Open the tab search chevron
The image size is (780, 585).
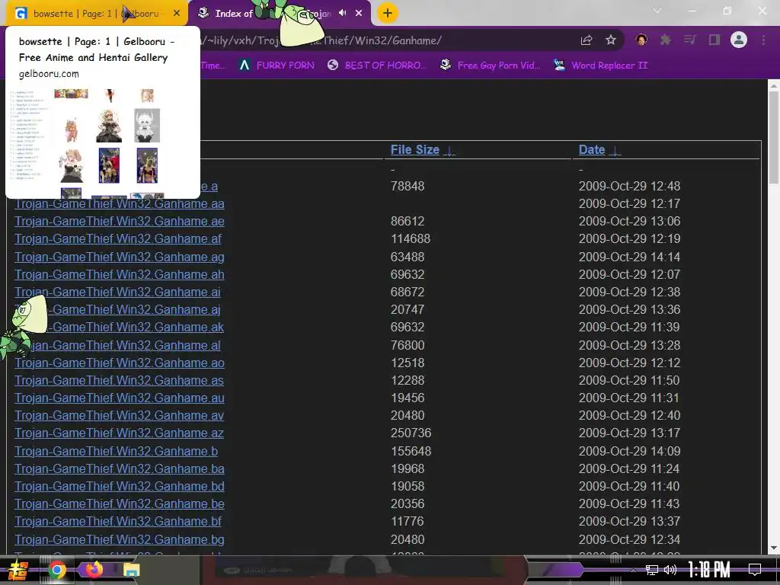(657, 11)
